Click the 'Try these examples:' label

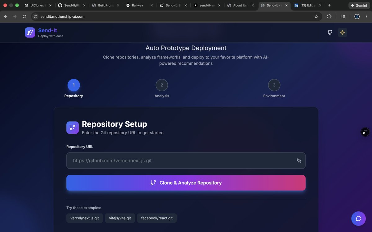84,208
